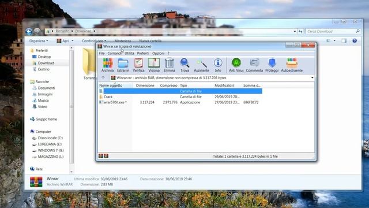The height and width of the screenshot is (208, 369).
Task: Select Documenti under Raccolte
Action: (46, 88)
